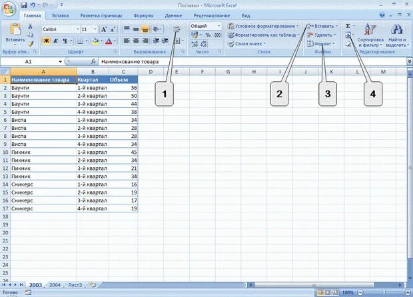This screenshot has height=297, width=413.
Task: Open the Вставка ribbon tab
Action: point(61,15)
